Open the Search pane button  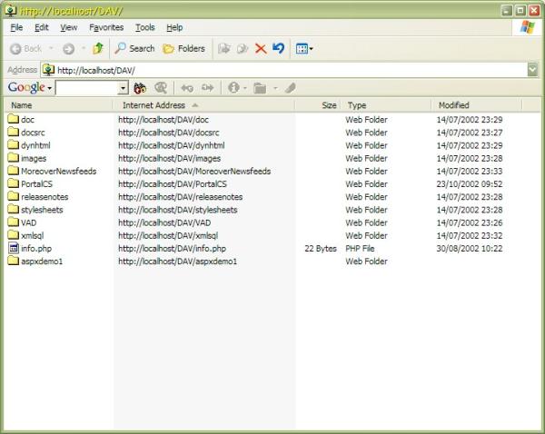tap(134, 49)
